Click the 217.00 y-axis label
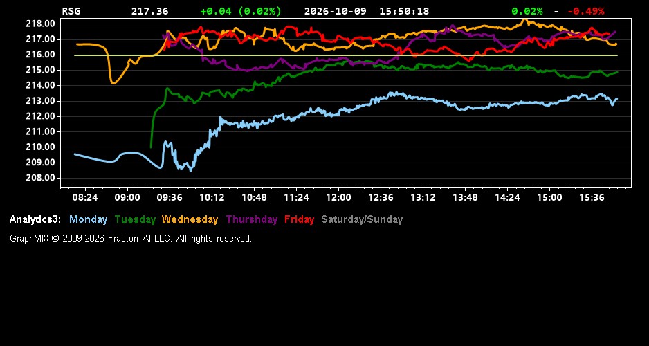649x346 pixels. point(41,39)
